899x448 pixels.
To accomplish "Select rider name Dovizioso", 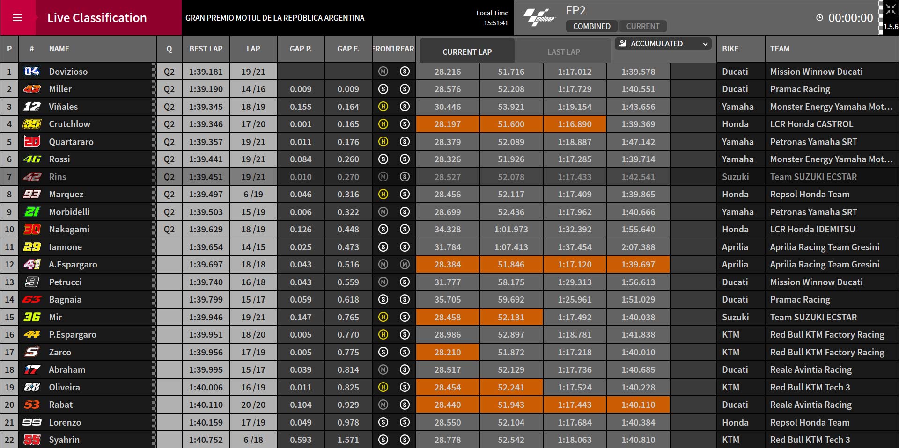I will [68, 72].
